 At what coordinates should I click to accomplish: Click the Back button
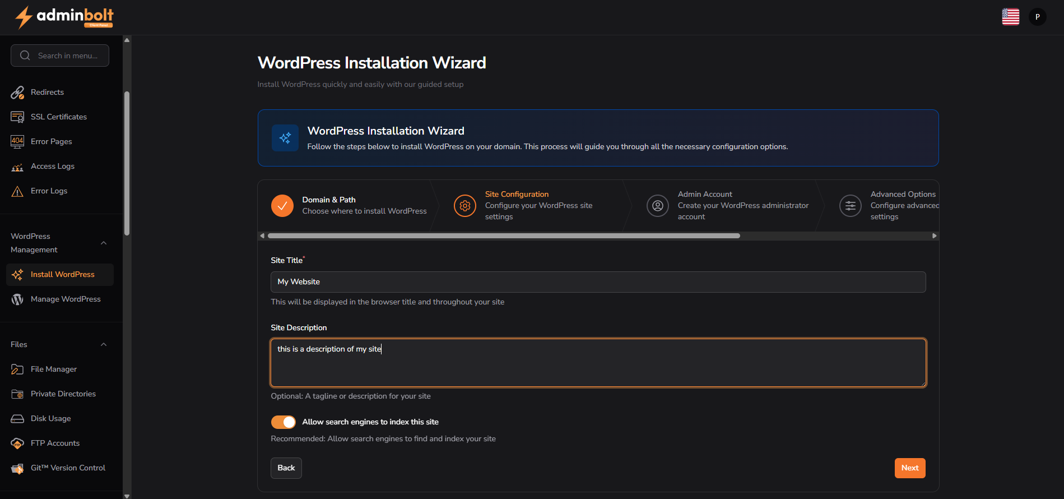click(286, 468)
